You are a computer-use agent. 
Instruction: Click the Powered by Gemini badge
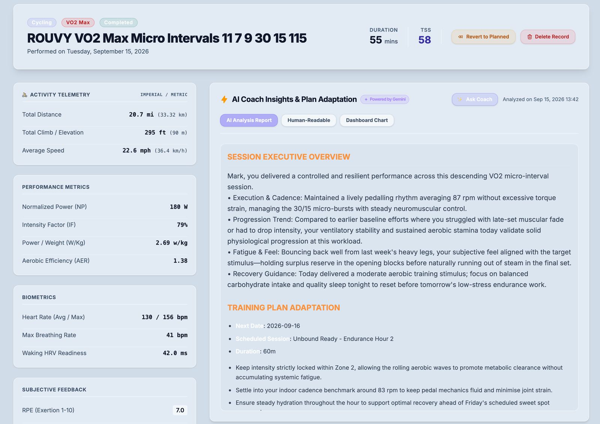pos(385,99)
